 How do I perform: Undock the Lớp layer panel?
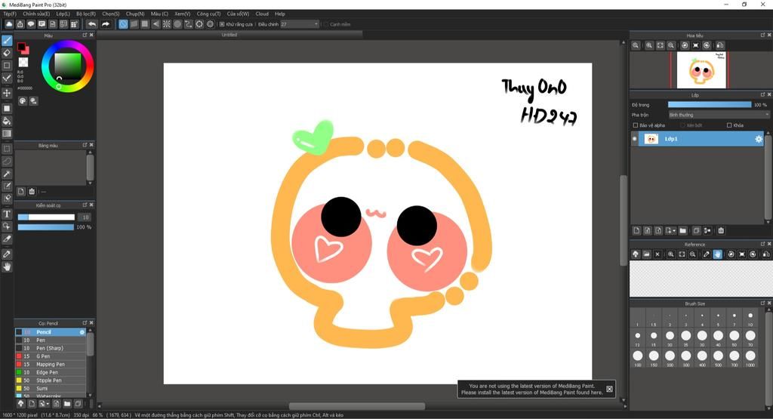(762, 94)
